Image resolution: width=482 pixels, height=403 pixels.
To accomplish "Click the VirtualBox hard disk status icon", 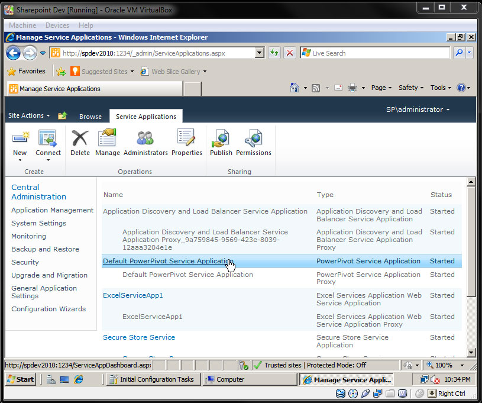I will pos(340,394).
